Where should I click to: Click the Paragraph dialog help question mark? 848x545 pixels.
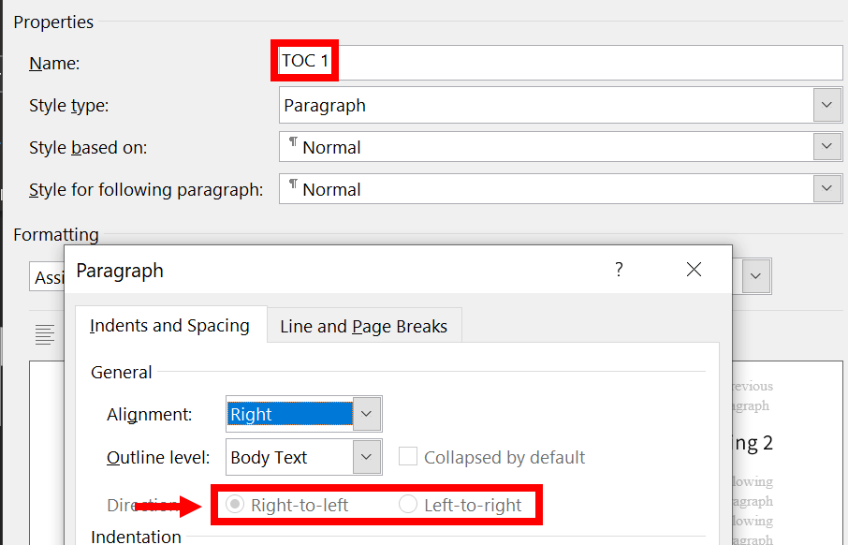coord(619,269)
